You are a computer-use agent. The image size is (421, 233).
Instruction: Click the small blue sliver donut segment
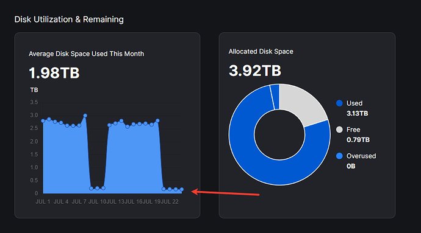[x=275, y=97]
